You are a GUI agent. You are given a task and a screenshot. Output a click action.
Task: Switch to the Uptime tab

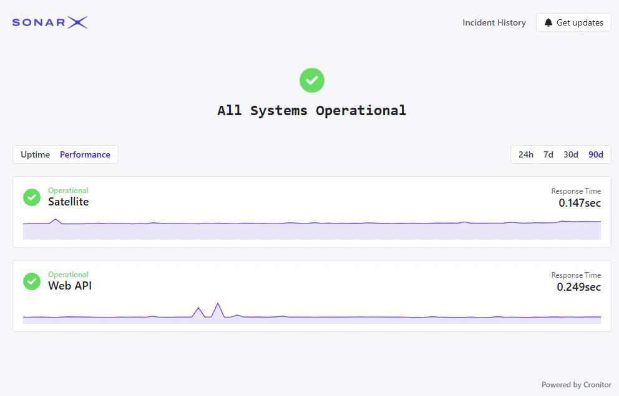point(35,154)
